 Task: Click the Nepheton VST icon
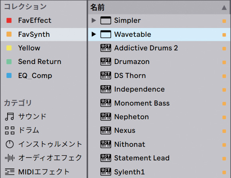tap(106, 117)
